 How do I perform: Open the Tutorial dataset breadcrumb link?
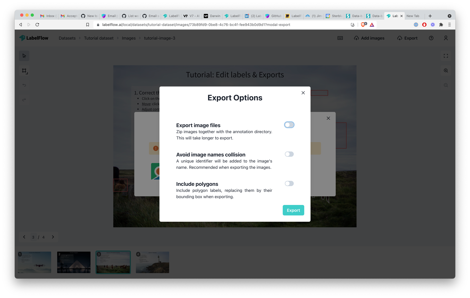pyautogui.click(x=99, y=38)
